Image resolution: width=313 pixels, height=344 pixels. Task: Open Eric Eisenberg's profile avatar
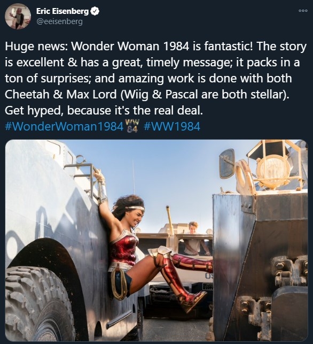point(18,16)
